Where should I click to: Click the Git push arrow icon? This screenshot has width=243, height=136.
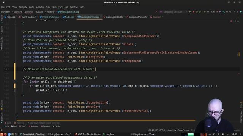[x=220, y=12]
